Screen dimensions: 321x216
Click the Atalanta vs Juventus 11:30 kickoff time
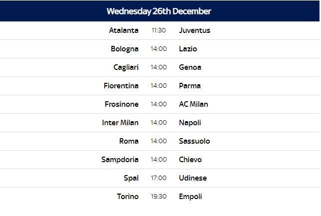click(x=159, y=30)
